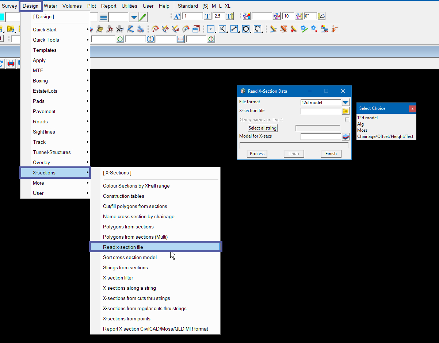Viewport: 439px width, 343px height.
Task: Click the Standard layout label
Action: click(x=188, y=6)
